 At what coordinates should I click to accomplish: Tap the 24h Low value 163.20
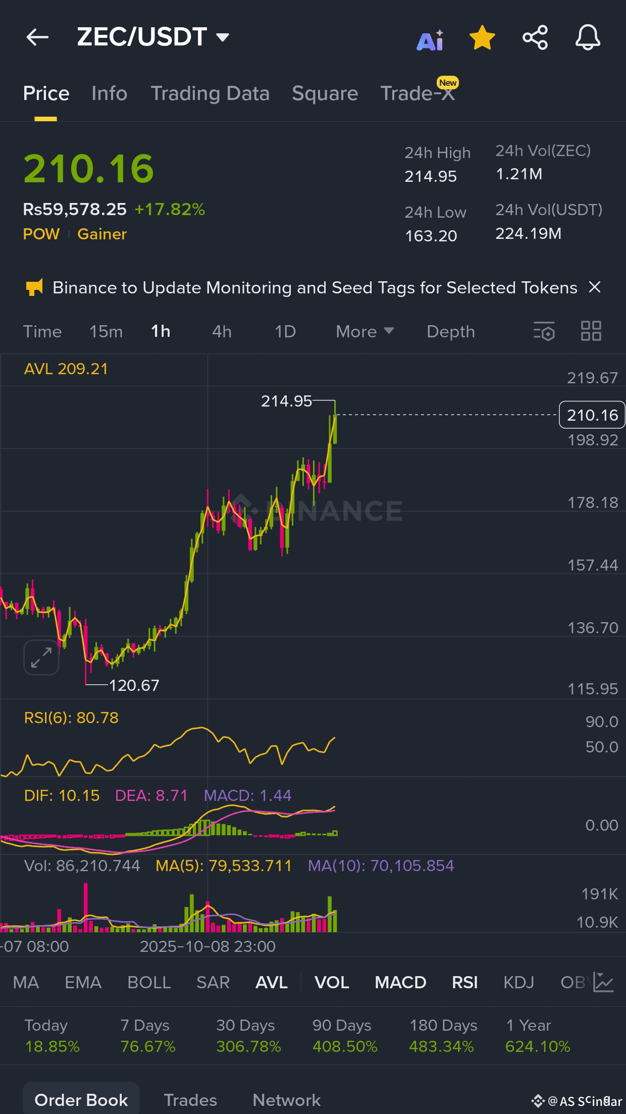(431, 236)
